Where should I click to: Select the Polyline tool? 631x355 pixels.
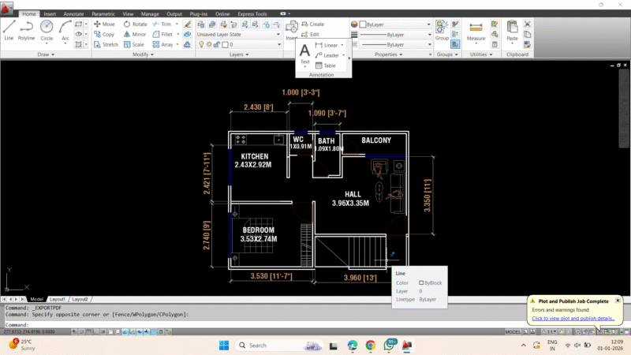26,30
